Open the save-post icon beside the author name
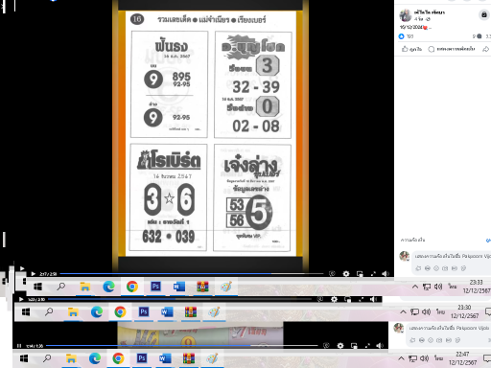The height and width of the screenshot is (368, 491). [x=484, y=14]
